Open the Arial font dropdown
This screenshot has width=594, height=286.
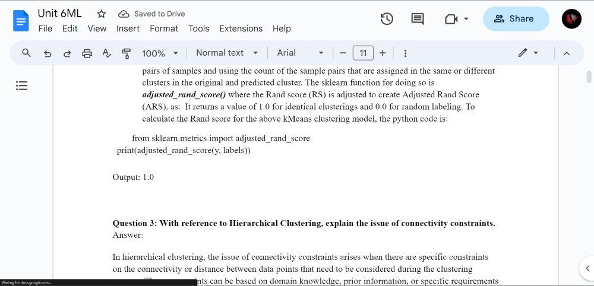(301, 53)
